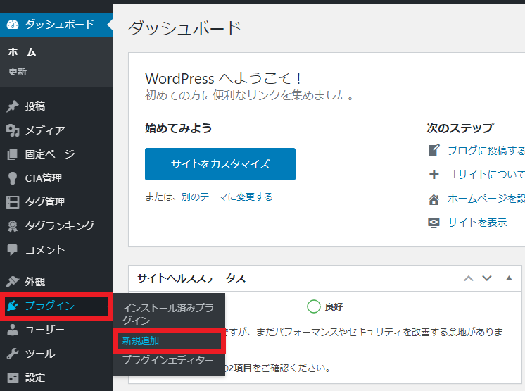525x391 pixels.
Task: Open プラグインエディター from the submenu
Action: (x=167, y=360)
